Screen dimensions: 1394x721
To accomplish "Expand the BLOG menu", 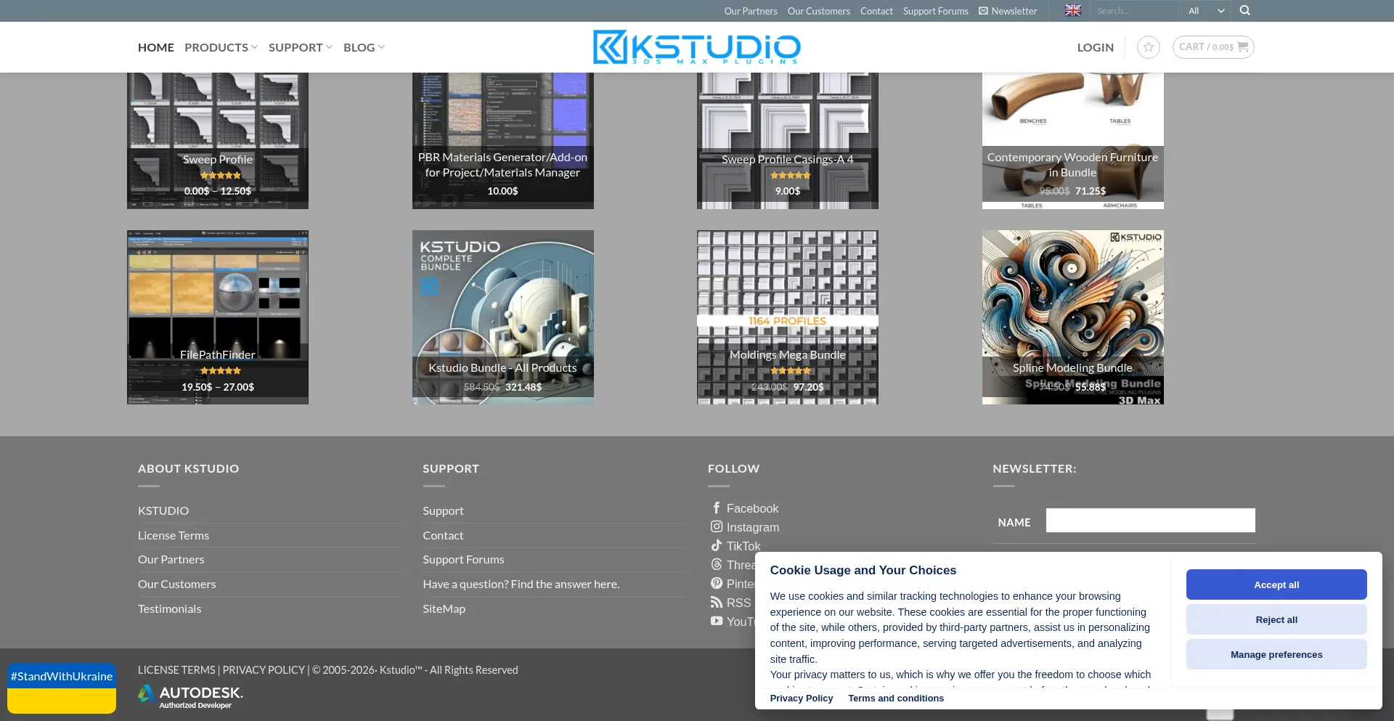I will (x=364, y=47).
